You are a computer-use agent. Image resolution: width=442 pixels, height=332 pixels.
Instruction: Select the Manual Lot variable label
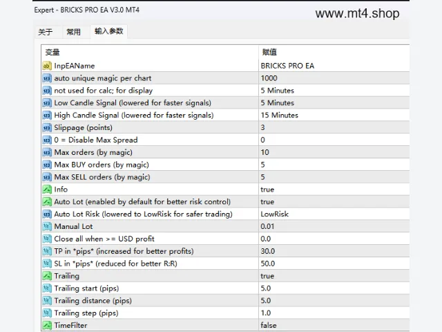pos(73,226)
